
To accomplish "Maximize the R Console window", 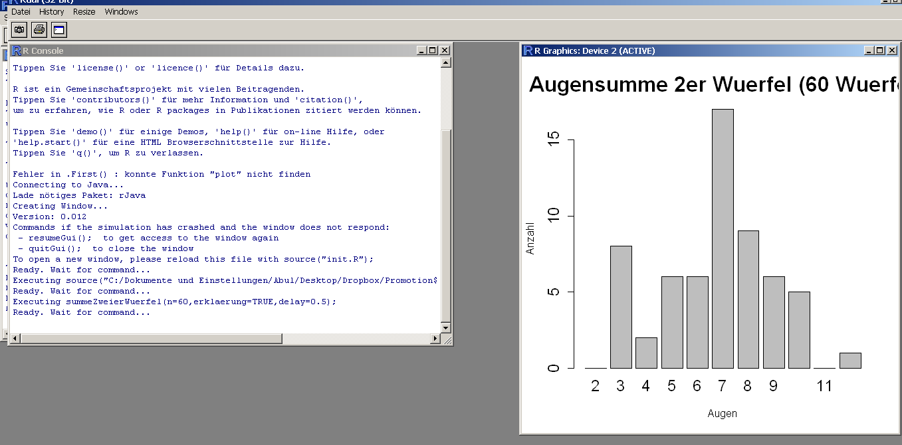I will (x=433, y=50).
